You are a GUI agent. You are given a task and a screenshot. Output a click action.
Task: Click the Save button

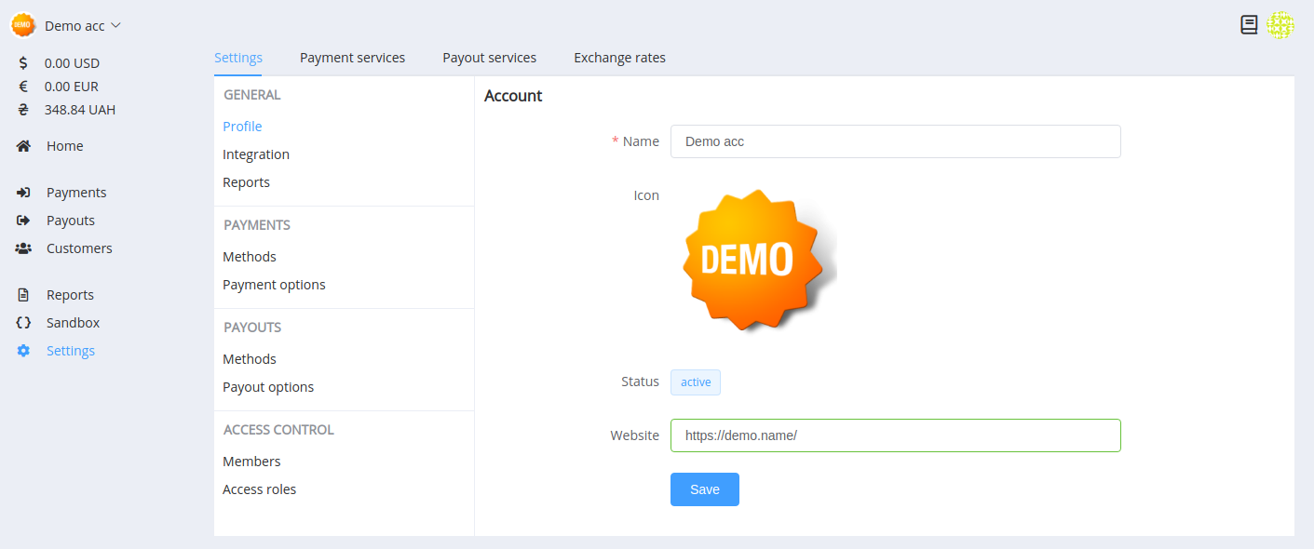[x=705, y=489]
